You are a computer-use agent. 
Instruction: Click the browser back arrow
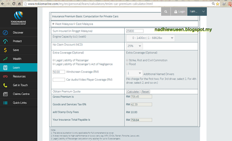(x=3, y=4)
